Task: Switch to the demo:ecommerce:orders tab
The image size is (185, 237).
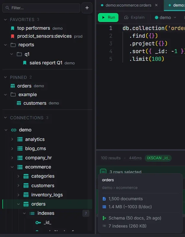Action: (128, 5)
